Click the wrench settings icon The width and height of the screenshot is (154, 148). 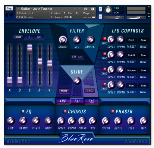[9, 9]
